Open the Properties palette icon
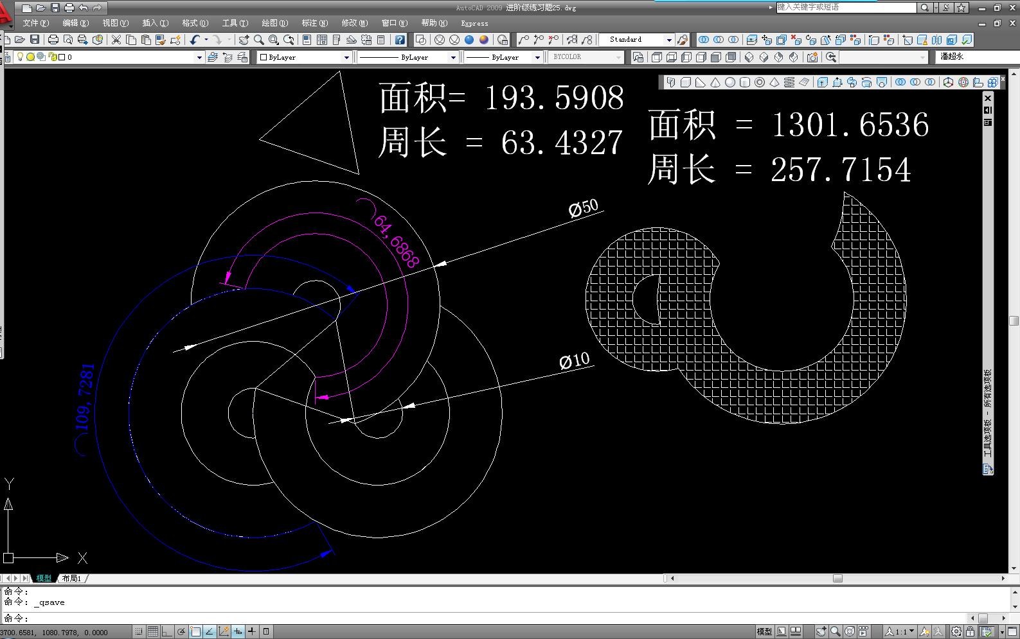 (x=307, y=40)
